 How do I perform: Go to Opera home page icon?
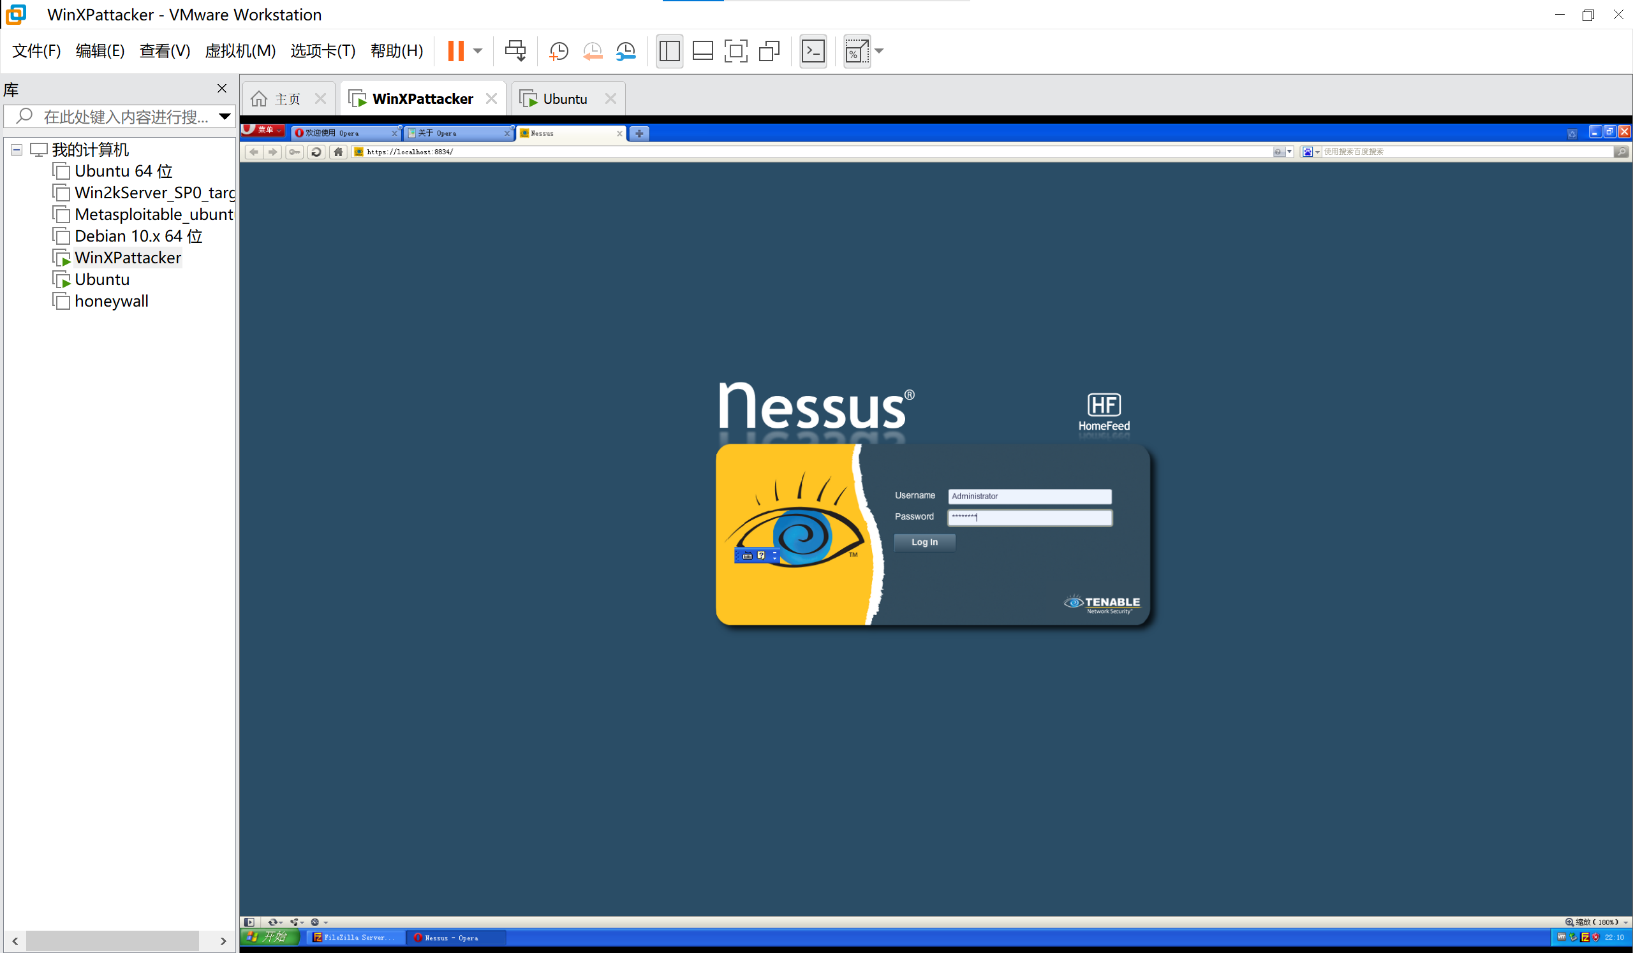[337, 152]
